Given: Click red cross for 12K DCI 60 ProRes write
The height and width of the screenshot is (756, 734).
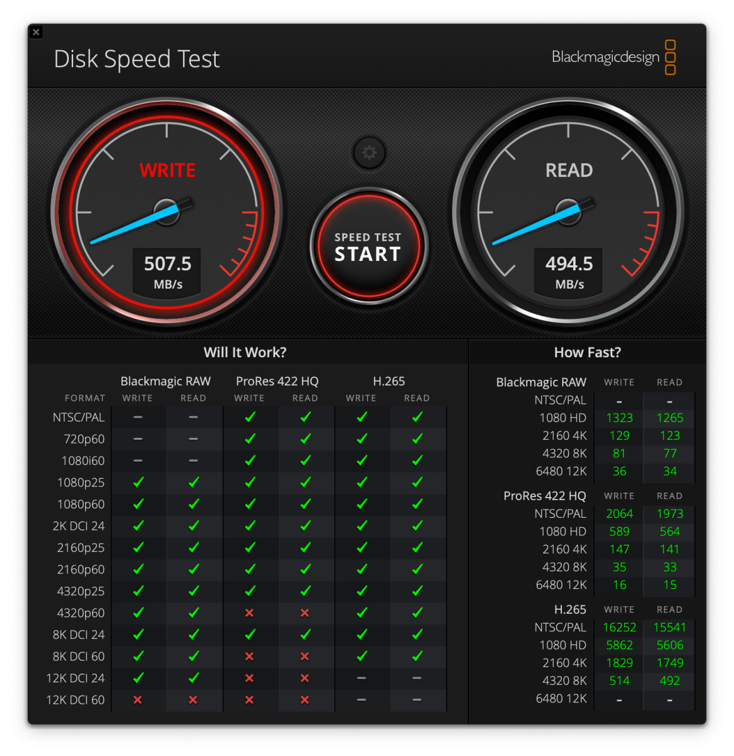Looking at the screenshot, I should (x=250, y=700).
